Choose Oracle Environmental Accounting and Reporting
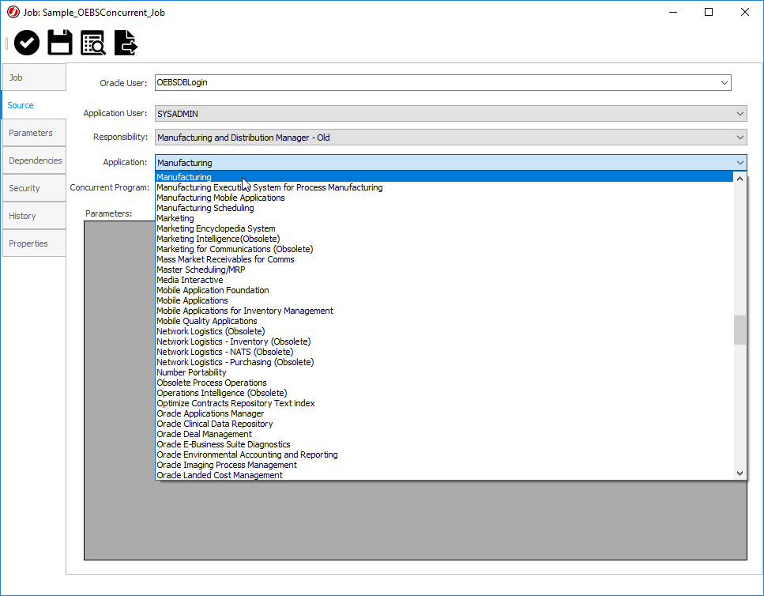Screen dimensions: 764x596 pos(444,455)
